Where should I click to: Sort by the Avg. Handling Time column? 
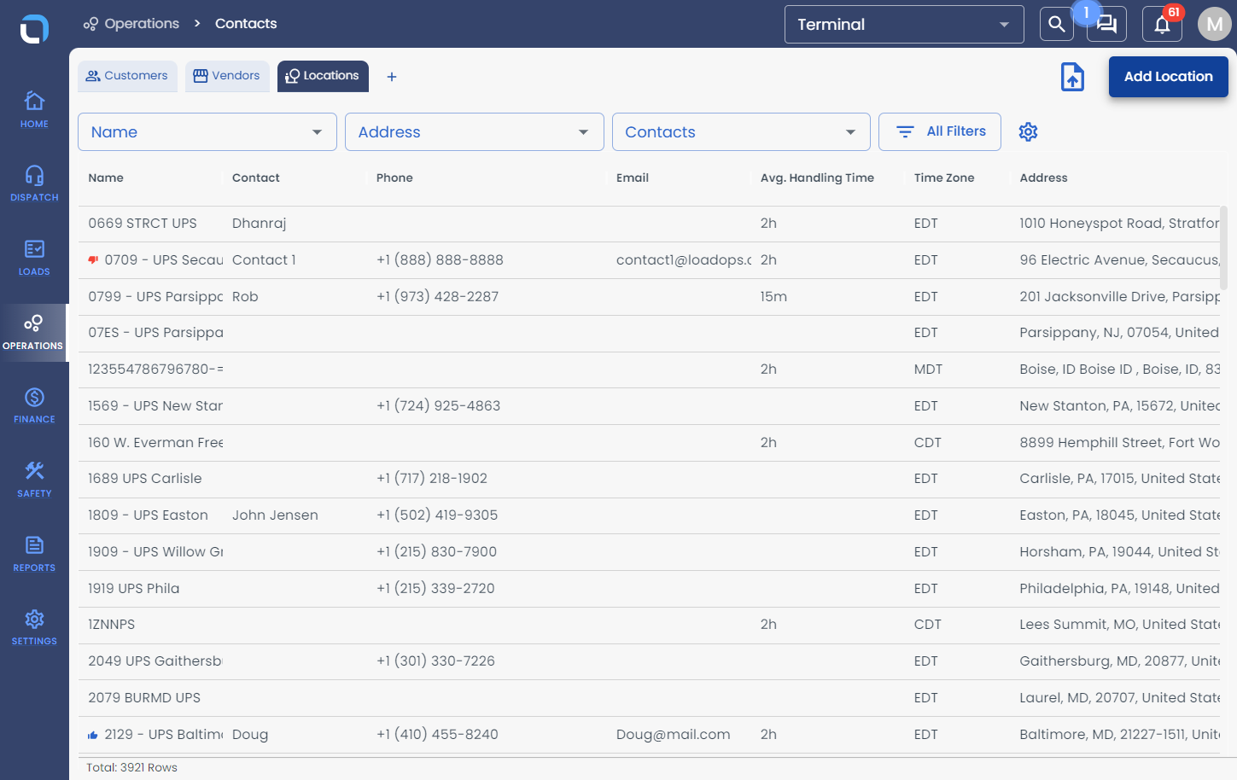click(817, 178)
